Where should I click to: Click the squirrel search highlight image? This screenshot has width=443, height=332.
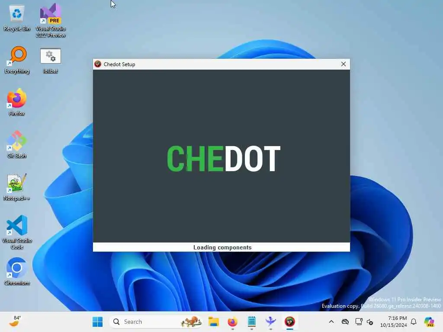(x=191, y=322)
